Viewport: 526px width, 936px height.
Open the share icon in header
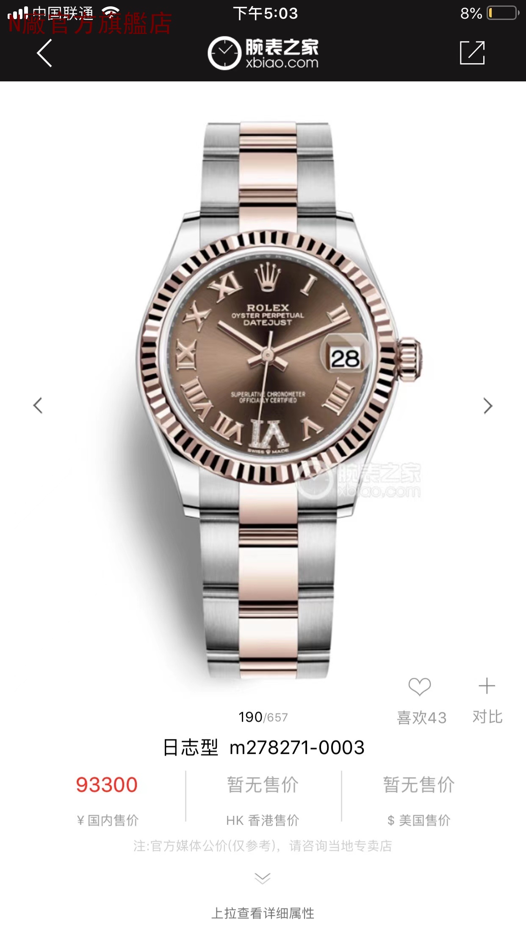pyautogui.click(x=472, y=53)
